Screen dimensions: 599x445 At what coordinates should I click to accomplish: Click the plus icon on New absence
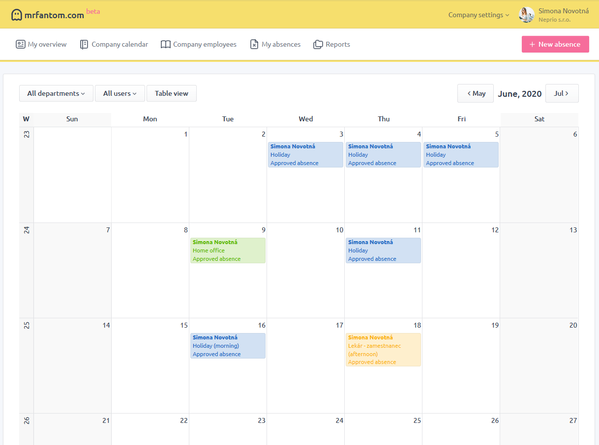tap(532, 44)
